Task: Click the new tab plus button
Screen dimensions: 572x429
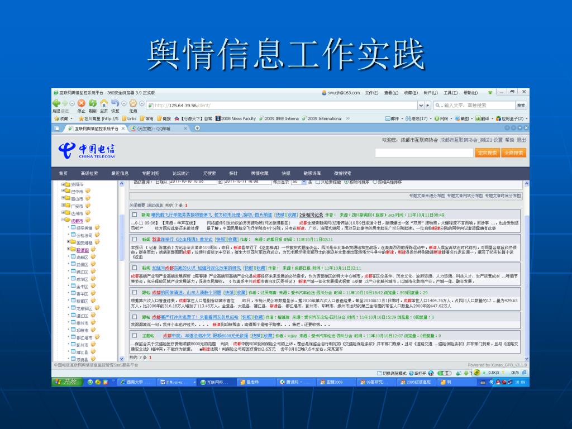Action: coord(197,128)
